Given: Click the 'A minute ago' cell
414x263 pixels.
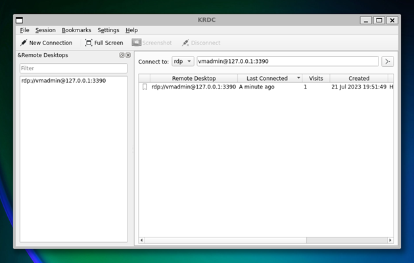Looking at the screenshot, I should pos(257,87).
